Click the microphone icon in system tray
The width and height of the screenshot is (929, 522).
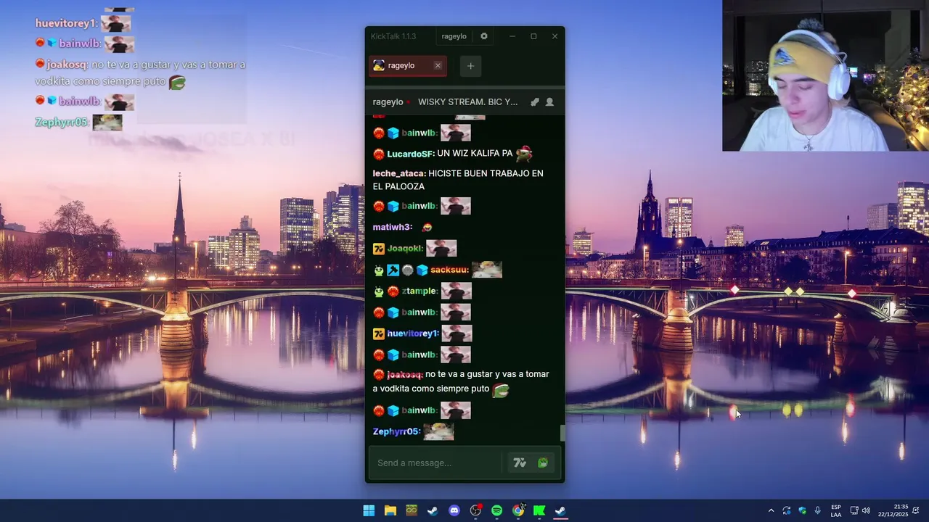click(817, 510)
